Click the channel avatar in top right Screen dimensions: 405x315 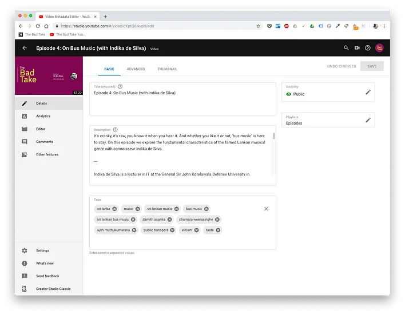[x=379, y=49]
